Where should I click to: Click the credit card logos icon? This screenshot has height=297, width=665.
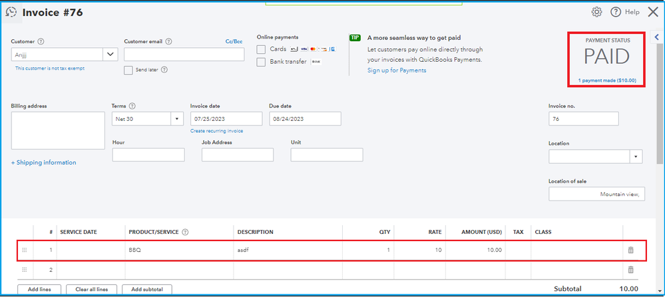pos(313,49)
